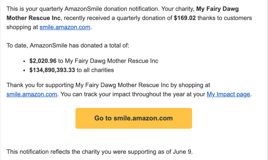Screen dimensions: 268x160
Task: Click the bullet point beside the $134,890,393.33 item
Action: pyautogui.click(x=24, y=70)
